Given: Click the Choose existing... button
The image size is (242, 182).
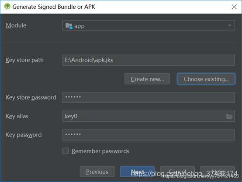Looking at the screenshot, I should 206,79.
